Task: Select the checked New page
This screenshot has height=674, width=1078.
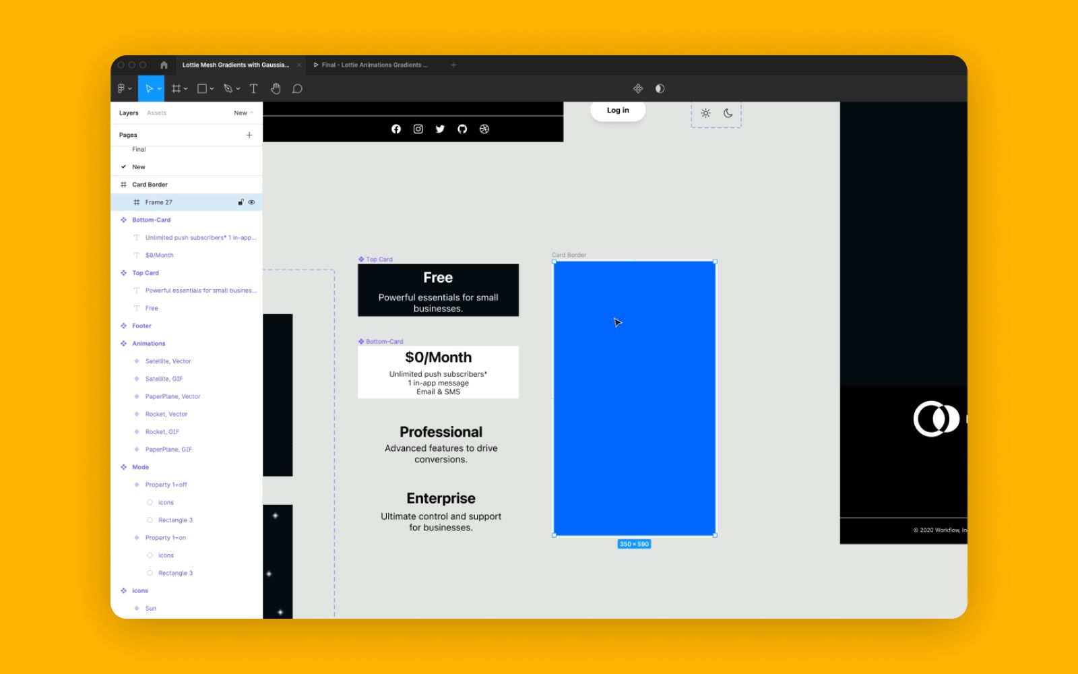Action: [x=139, y=167]
